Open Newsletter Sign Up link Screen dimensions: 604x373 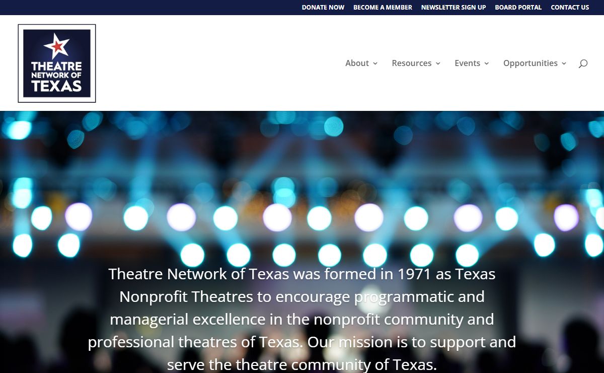[x=454, y=8]
